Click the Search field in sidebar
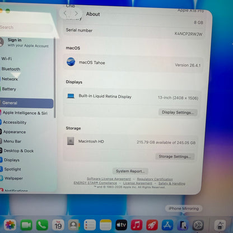The height and width of the screenshot is (233, 233). coord(26,27)
